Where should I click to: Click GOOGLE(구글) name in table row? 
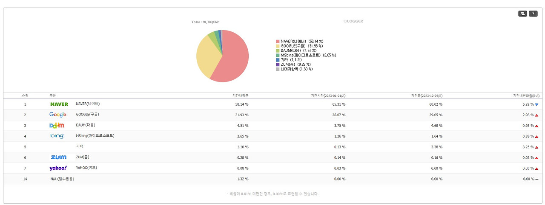87,115
